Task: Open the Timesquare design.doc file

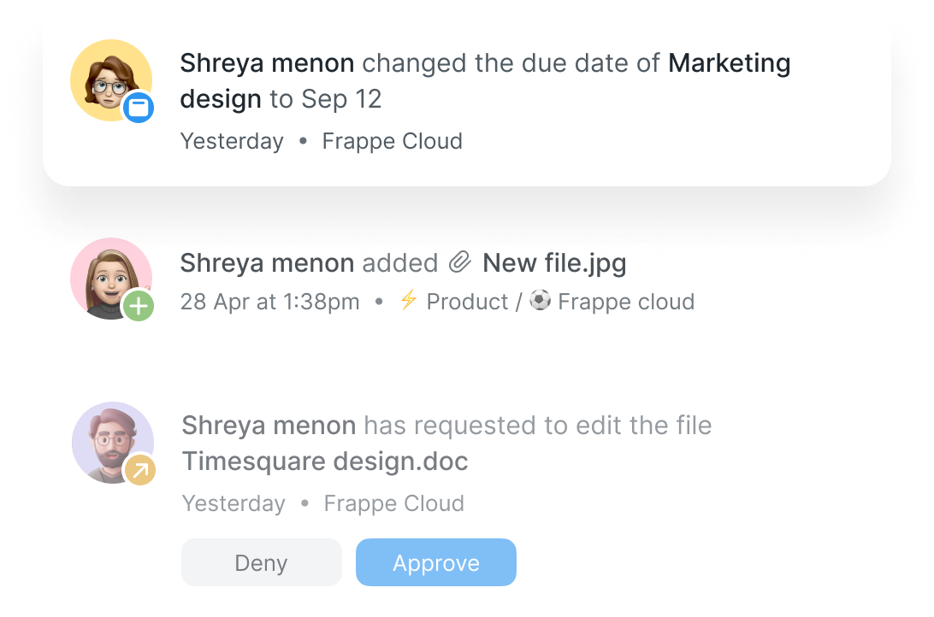Action: click(x=325, y=462)
